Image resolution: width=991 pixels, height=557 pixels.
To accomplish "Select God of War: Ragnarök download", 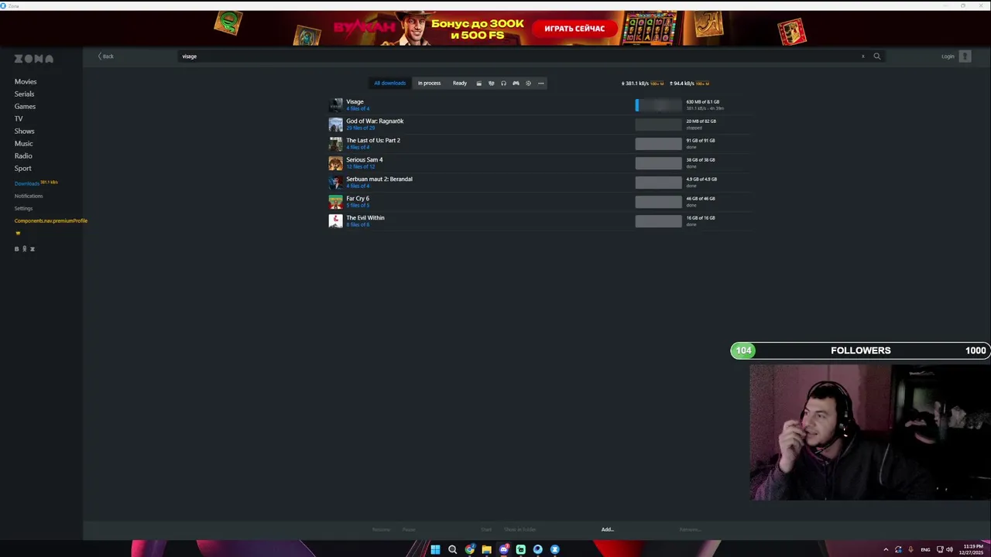I will click(540, 124).
